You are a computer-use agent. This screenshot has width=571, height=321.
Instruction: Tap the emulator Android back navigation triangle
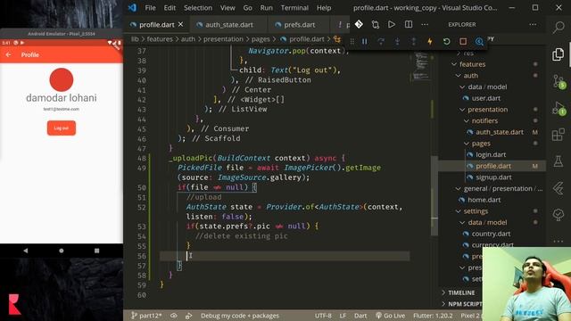[26, 251]
